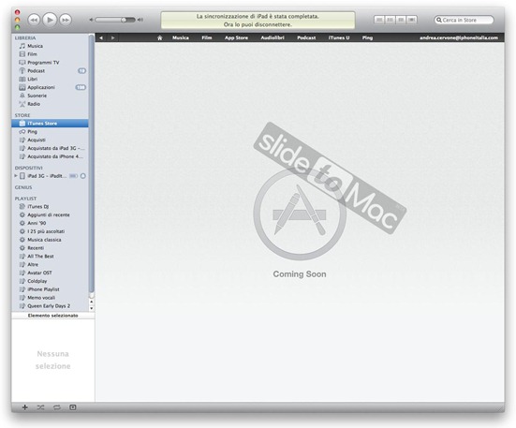Click the add playlist plus icon
This screenshot has width=516, height=428.
(24, 407)
